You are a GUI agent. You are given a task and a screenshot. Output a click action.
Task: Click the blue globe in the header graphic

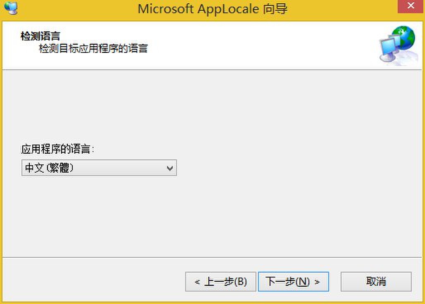[404, 37]
